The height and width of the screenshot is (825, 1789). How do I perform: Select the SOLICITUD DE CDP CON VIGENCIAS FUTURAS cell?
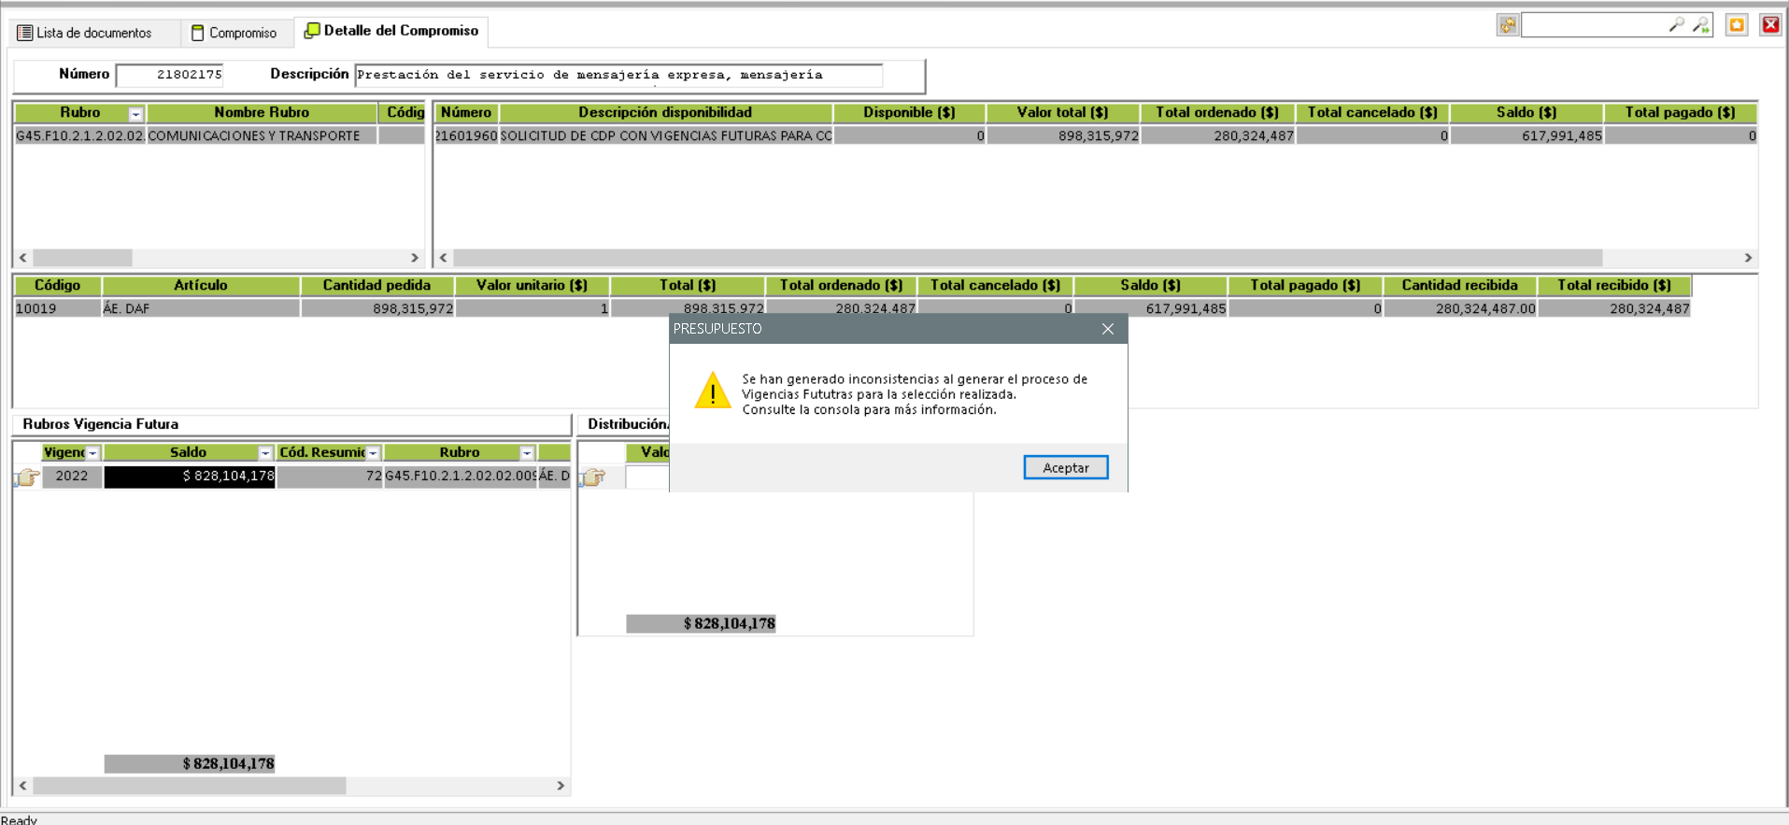click(x=665, y=135)
